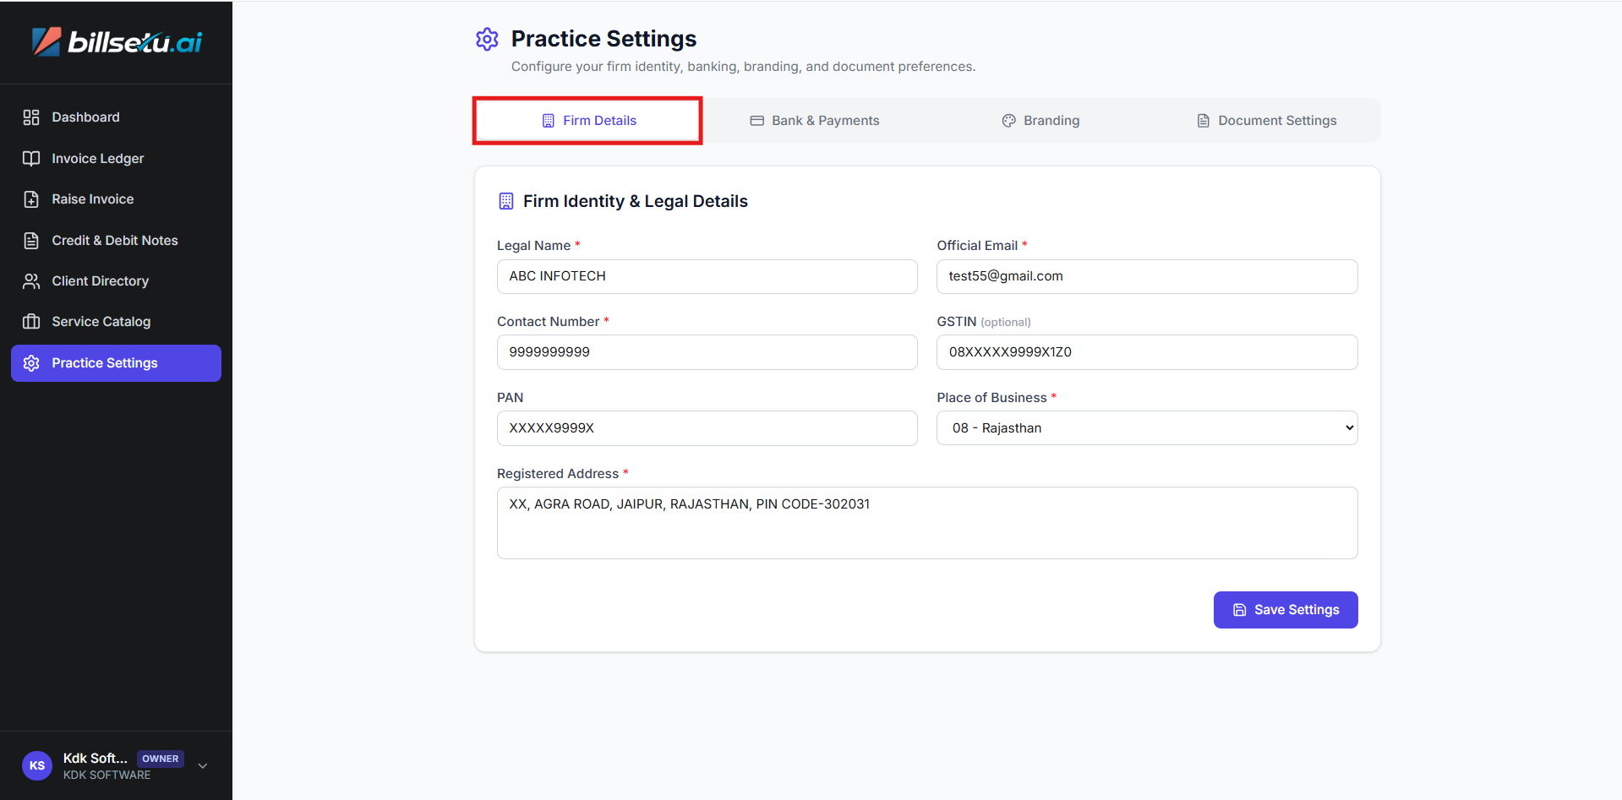Switch to the Bank & Payments tab

click(815, 121)
